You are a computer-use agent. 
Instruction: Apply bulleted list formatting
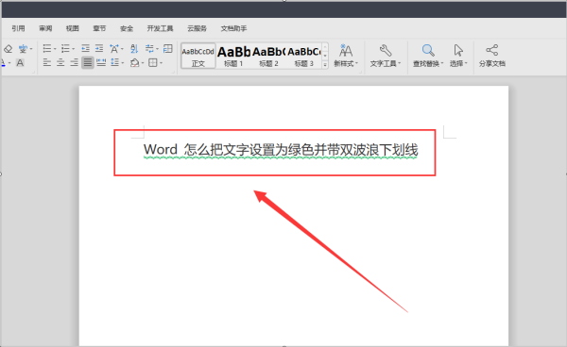47,49
